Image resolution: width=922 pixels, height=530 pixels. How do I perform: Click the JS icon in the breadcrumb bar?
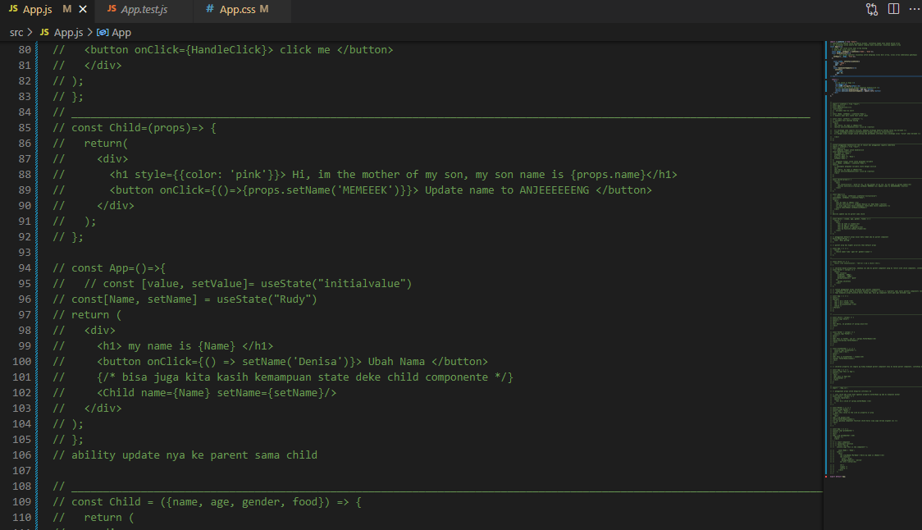click(44, 32)
